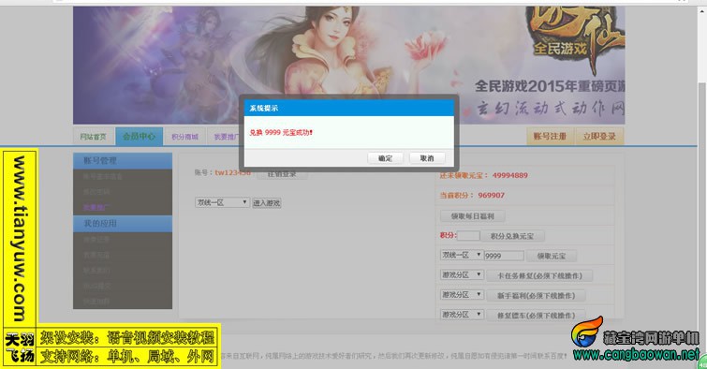Open the 网站首页 tab
Screen dimensions: 707x369
94,136
